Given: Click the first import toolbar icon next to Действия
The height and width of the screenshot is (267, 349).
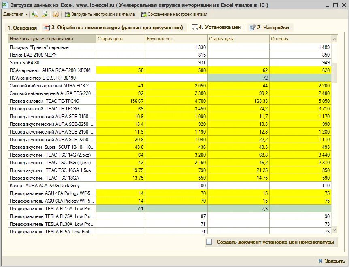Looking at the screenshot, I should pos(35,14).
